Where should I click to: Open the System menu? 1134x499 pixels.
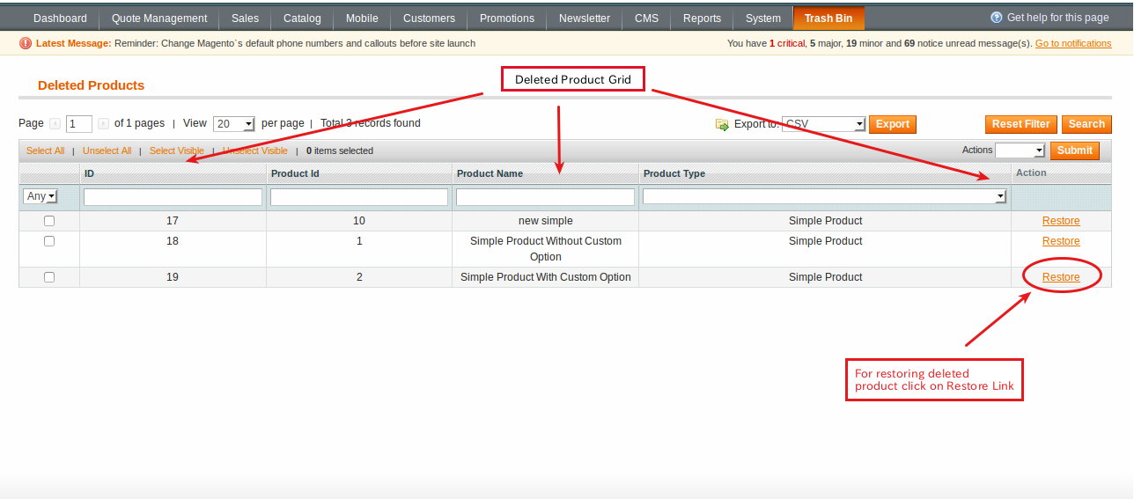click(x=762, y=18)
